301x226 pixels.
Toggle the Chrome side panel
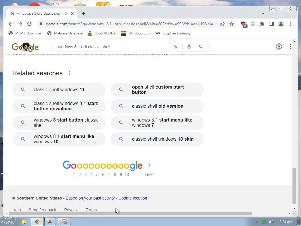[x=271, y=24]
